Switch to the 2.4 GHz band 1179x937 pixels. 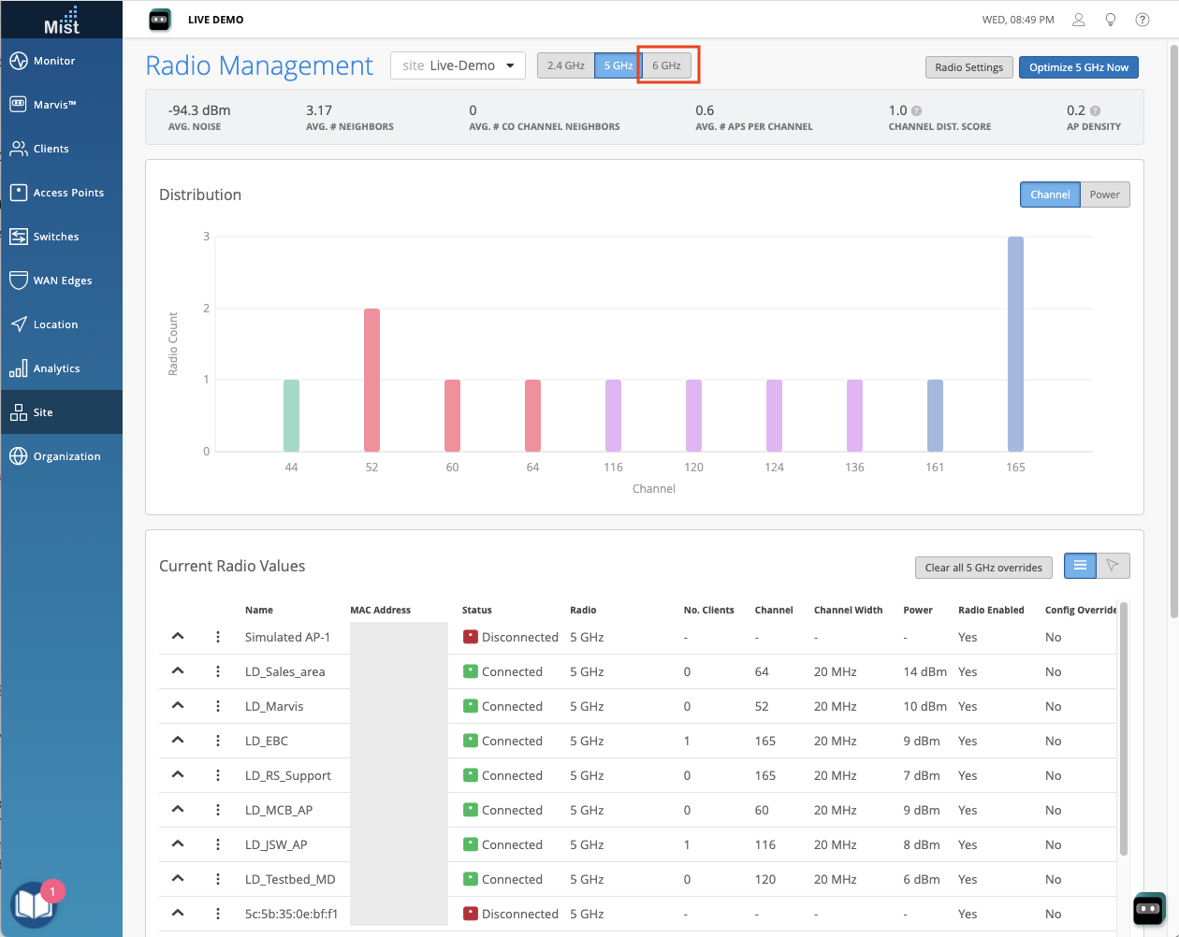click(x=565, y=65)
